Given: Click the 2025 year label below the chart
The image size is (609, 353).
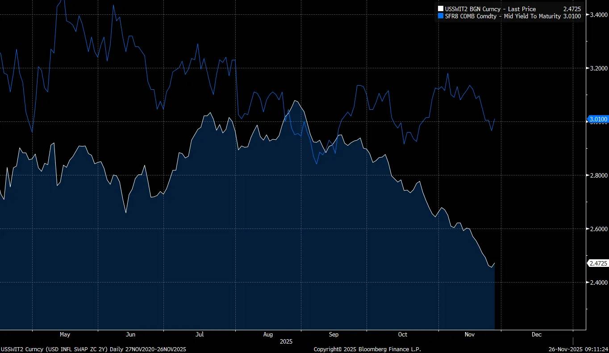Looking at the screenshot, I should (286, 341).
